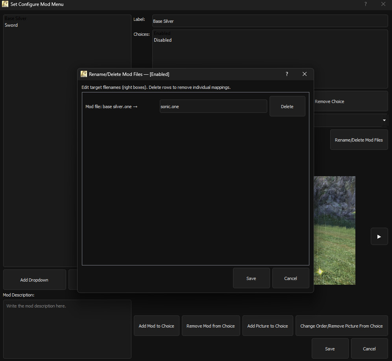
Task: Click into the Mod Description text area
Action: tap(67, 329)
